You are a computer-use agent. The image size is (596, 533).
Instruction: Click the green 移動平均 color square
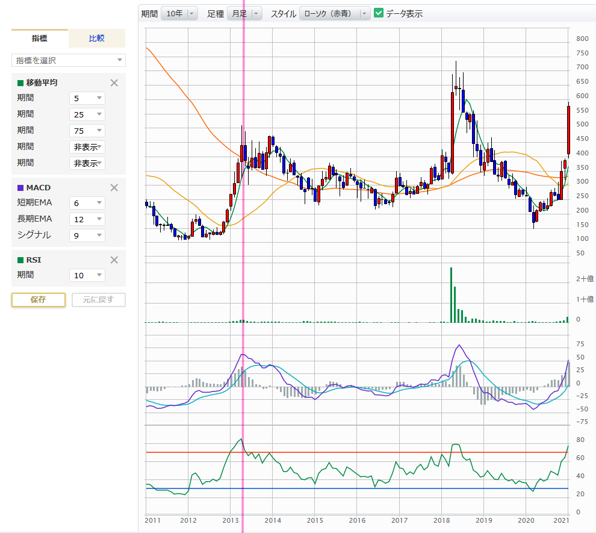coord(20,83)
